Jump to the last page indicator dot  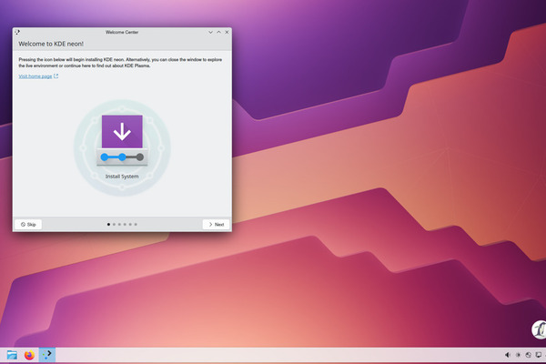point(136,224)
